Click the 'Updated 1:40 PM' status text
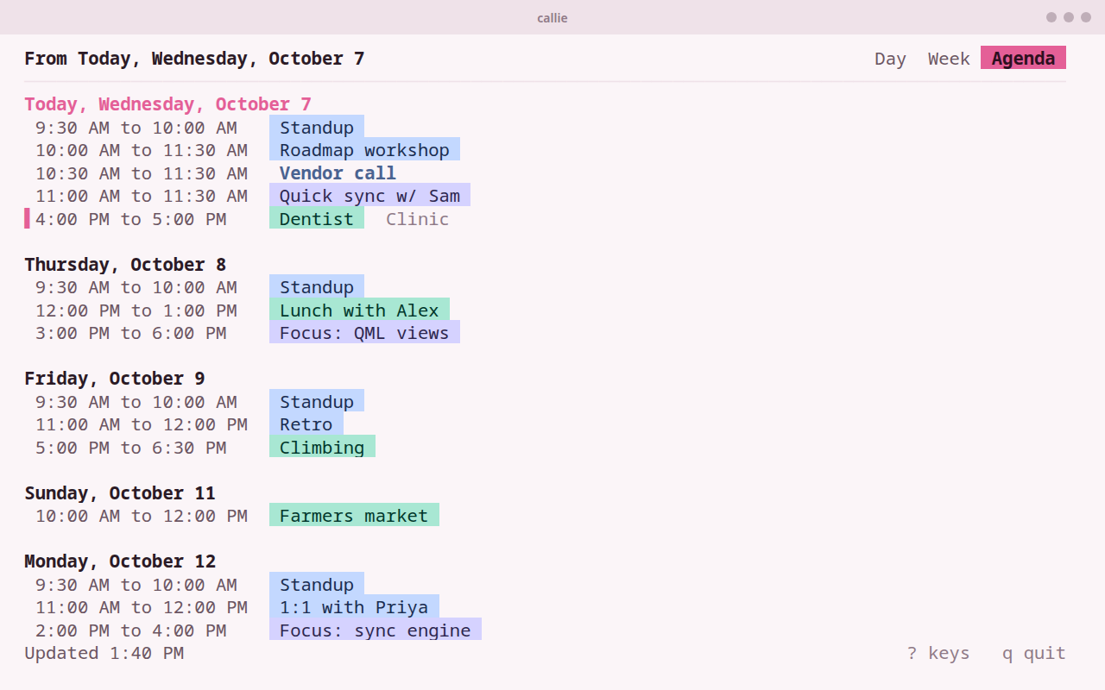The width and height of the screenshot is (1105, 690). 104,653
